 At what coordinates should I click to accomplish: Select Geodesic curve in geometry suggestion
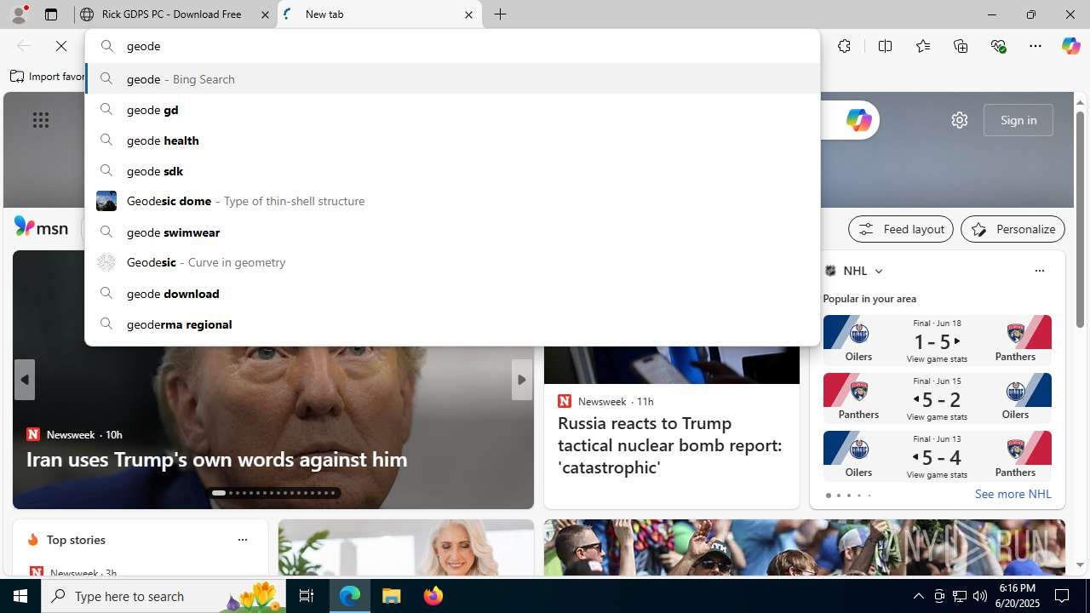(x=452, y=262)
